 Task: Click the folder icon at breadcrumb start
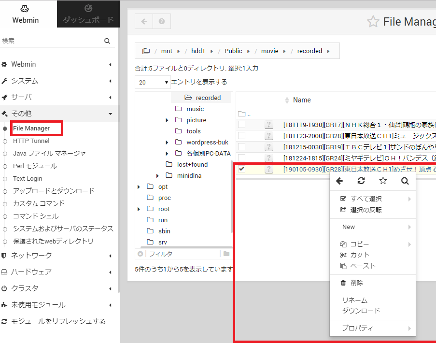tap(146, 50)
